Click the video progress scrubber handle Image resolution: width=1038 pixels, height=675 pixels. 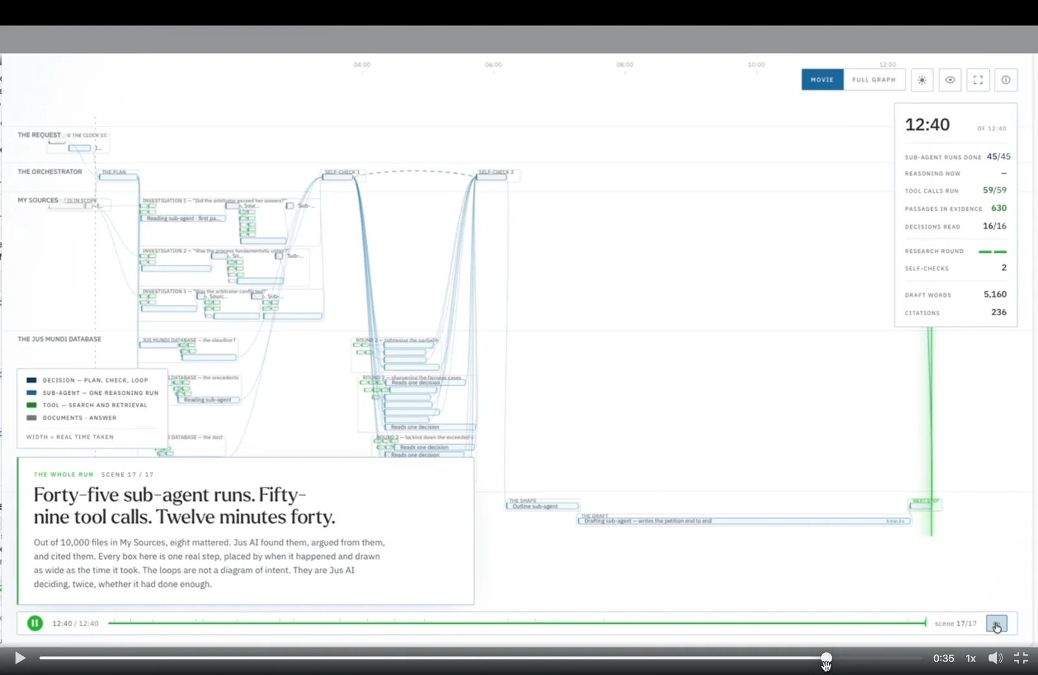tap(826, 657)
